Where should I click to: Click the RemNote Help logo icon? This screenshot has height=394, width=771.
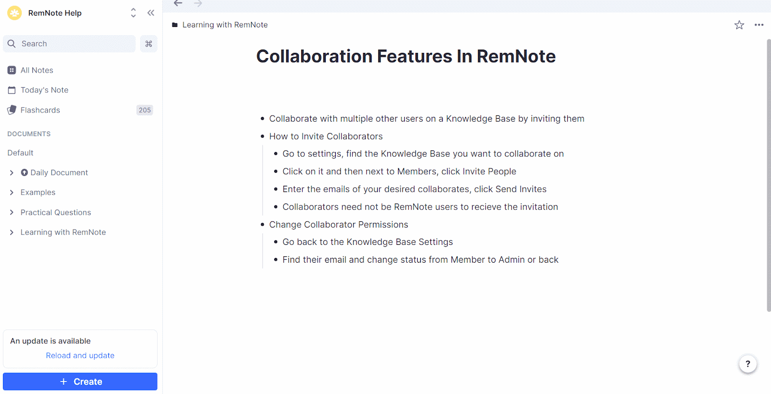(14, 13)
